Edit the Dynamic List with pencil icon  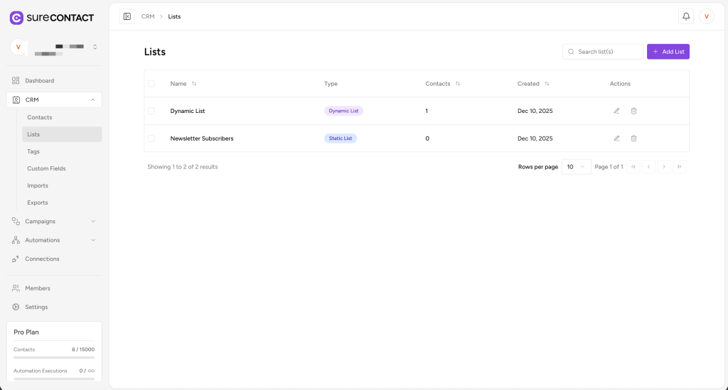[616, 111]
